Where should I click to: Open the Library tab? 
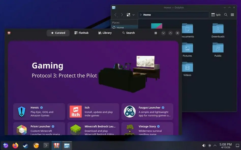[x=105, y=33]
